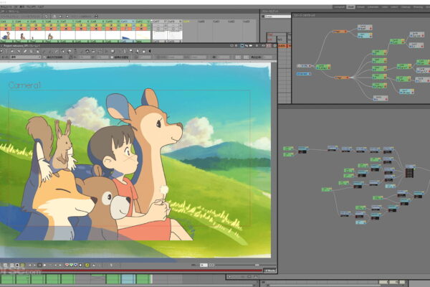Image resolution: width=430 pixels, height=287 pixels.
Task: Toggle the matte channel button
Action: (x=80, y=265)
